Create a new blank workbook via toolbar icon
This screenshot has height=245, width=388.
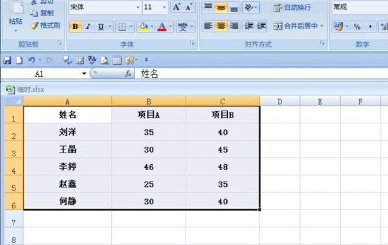click(19, 60)
